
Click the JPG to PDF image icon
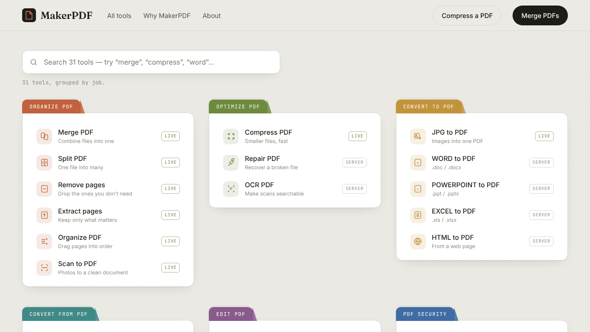click(x=418, y=136)
